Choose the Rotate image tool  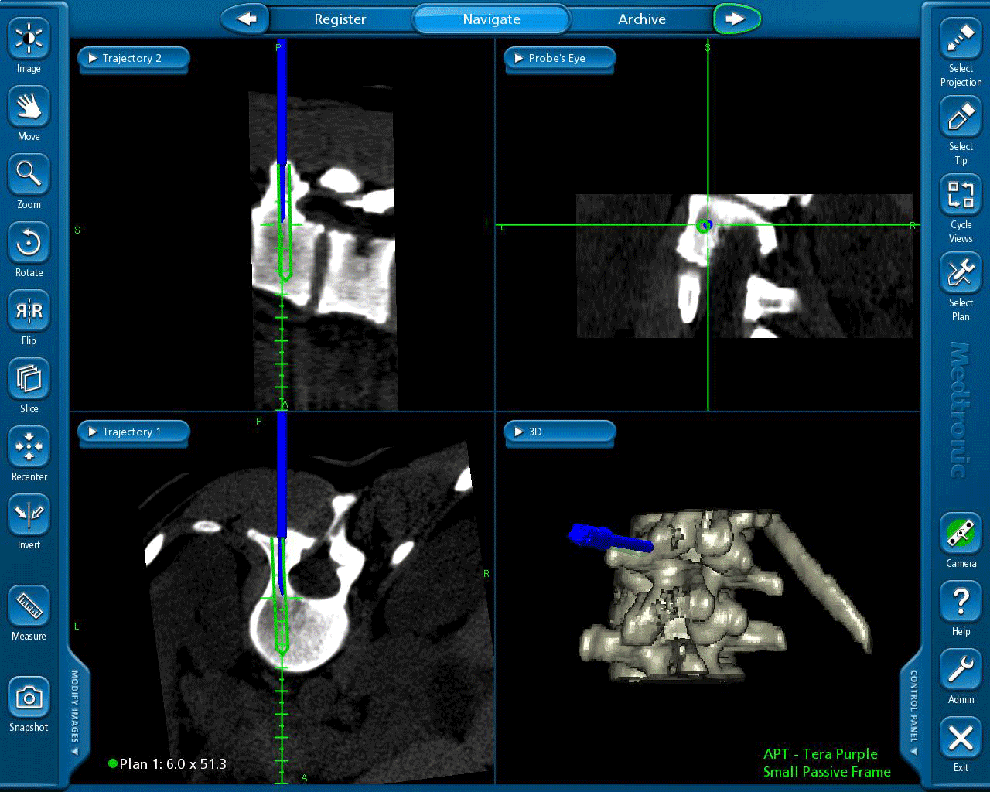[29, 243]
